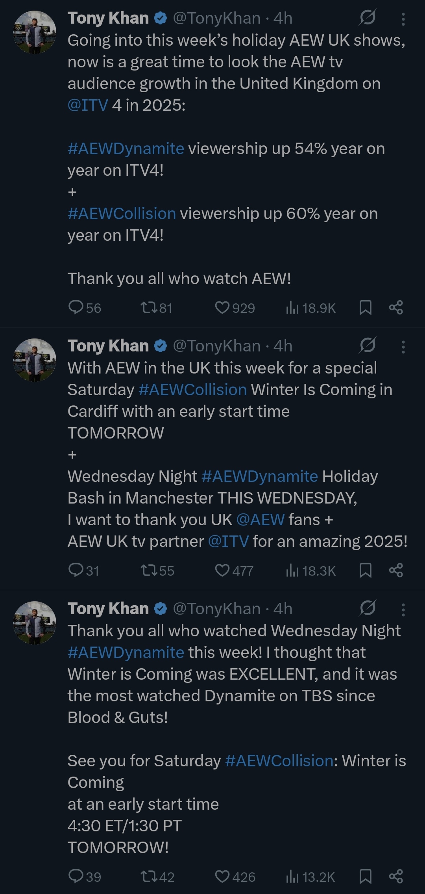Bookmark the Winter is Coming Dynamite tweet
The height and width of the screenshot is (894, 425).
click(366, 877)
